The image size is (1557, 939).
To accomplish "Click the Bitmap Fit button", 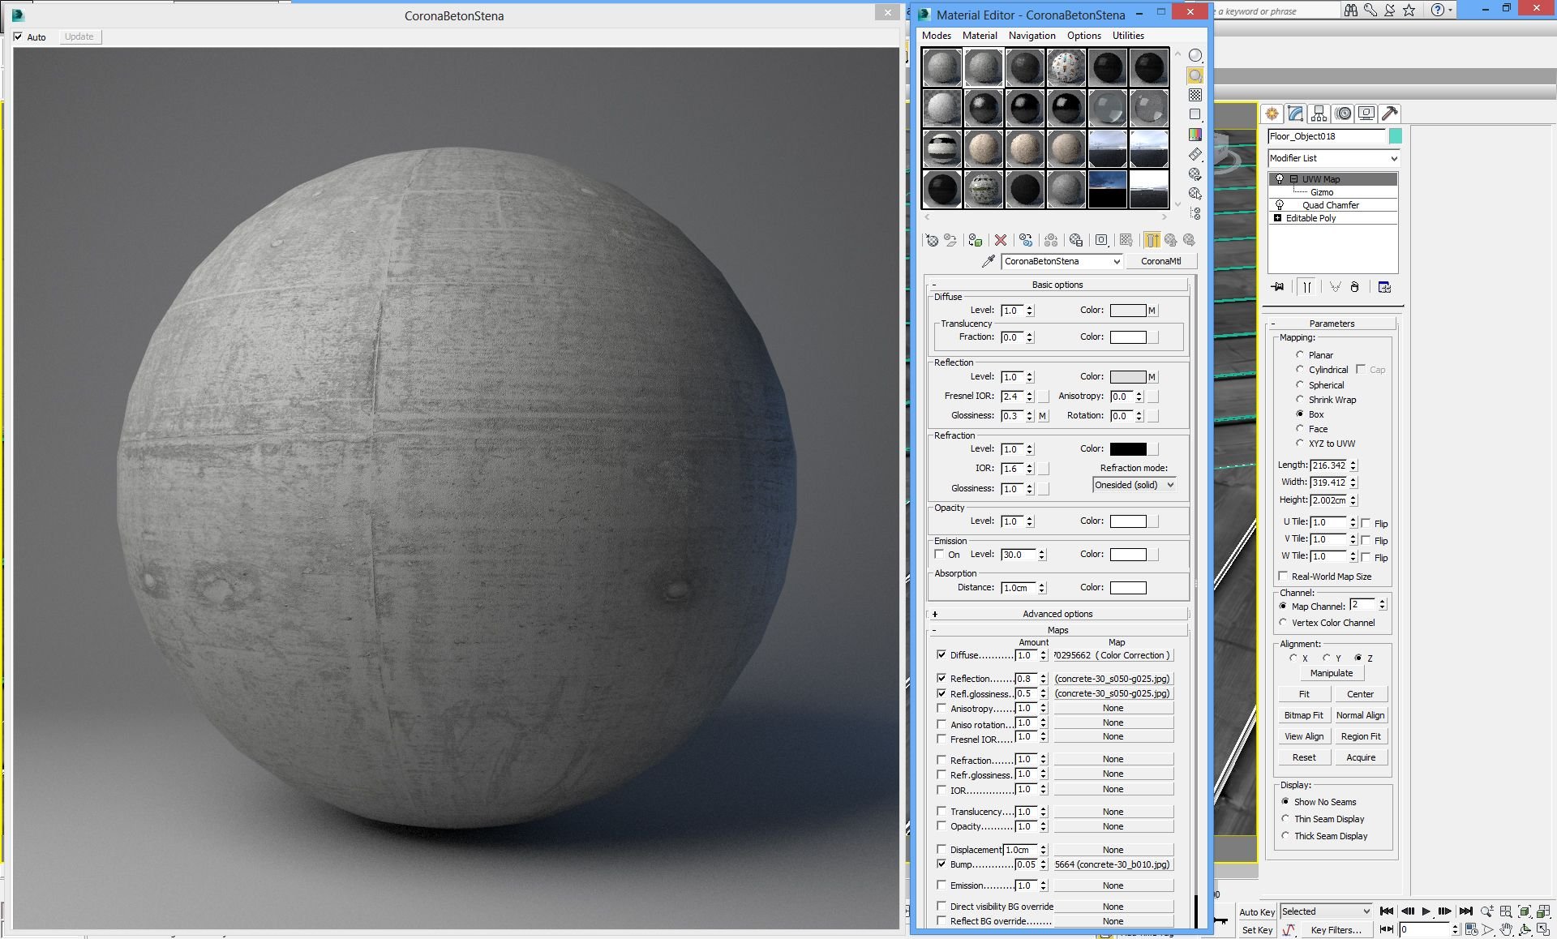I will (x=1303, y=715).
